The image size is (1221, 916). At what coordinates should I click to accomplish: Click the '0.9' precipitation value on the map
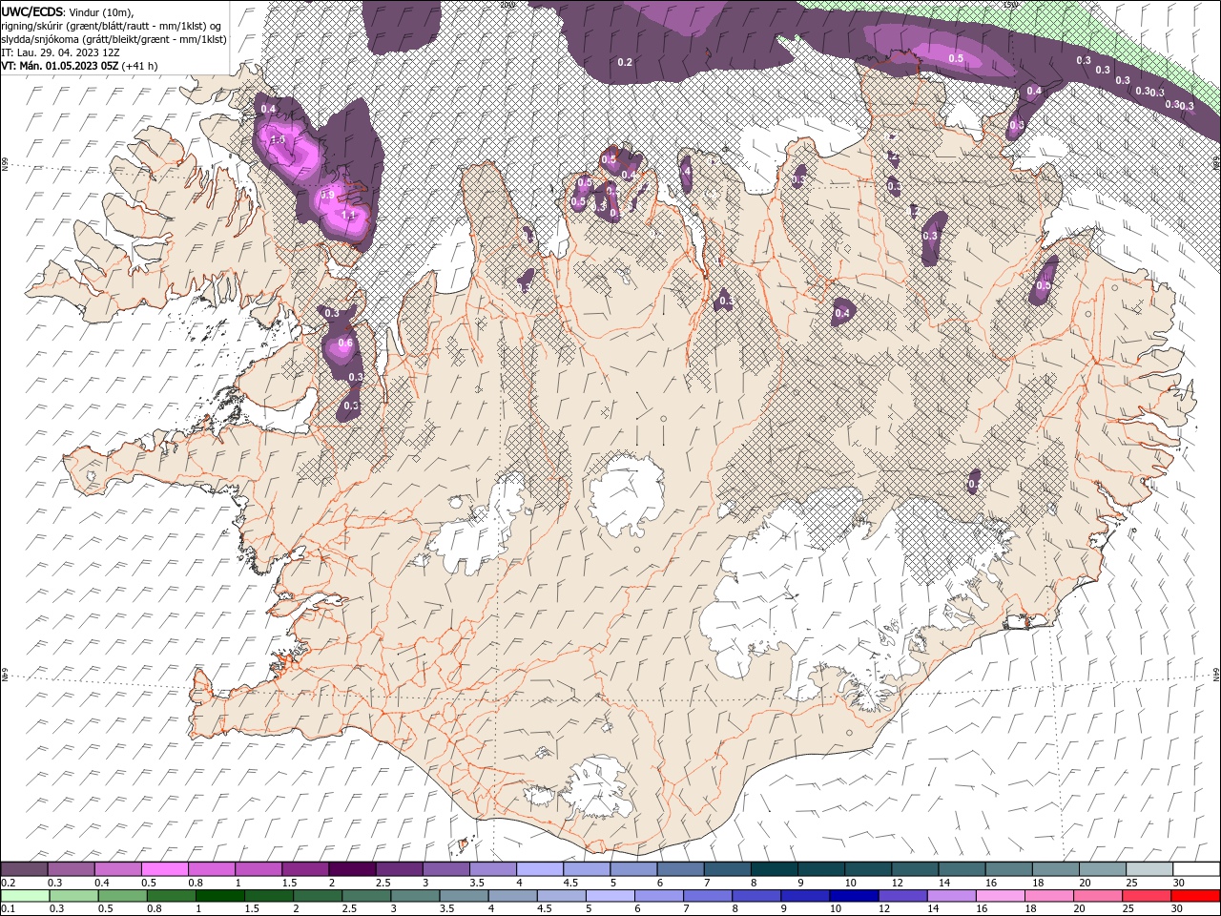tap(327, 195)
